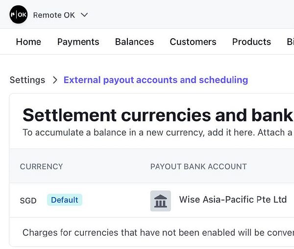Expand the Remote OK account switcher chevron
294x249 pixels.
pyautogui.click(x=84, y=15)
